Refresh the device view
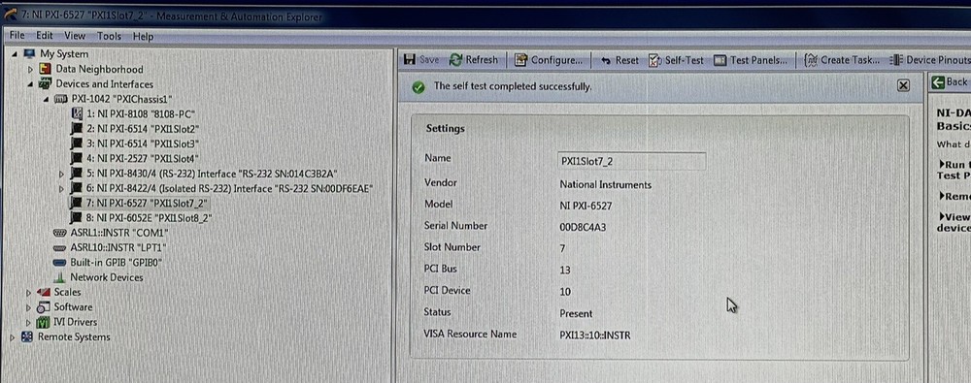Image resolution: width=971 pixels, height=383 pixels. point(474,60)
